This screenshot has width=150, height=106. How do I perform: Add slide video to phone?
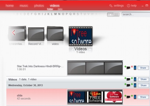tap(134, 96)
